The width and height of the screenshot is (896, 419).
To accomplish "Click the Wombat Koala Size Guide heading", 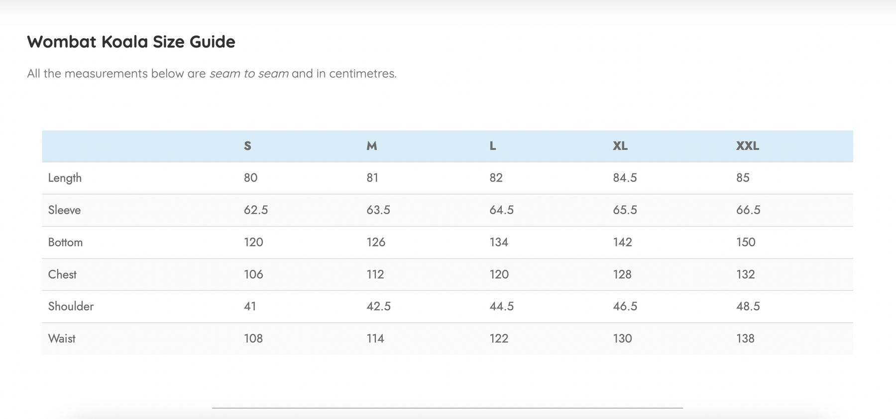I will 131,42.
